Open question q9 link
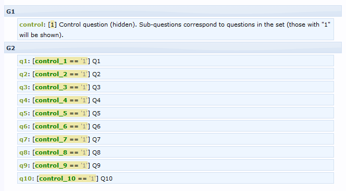The image size is (346, 191). 23,165
